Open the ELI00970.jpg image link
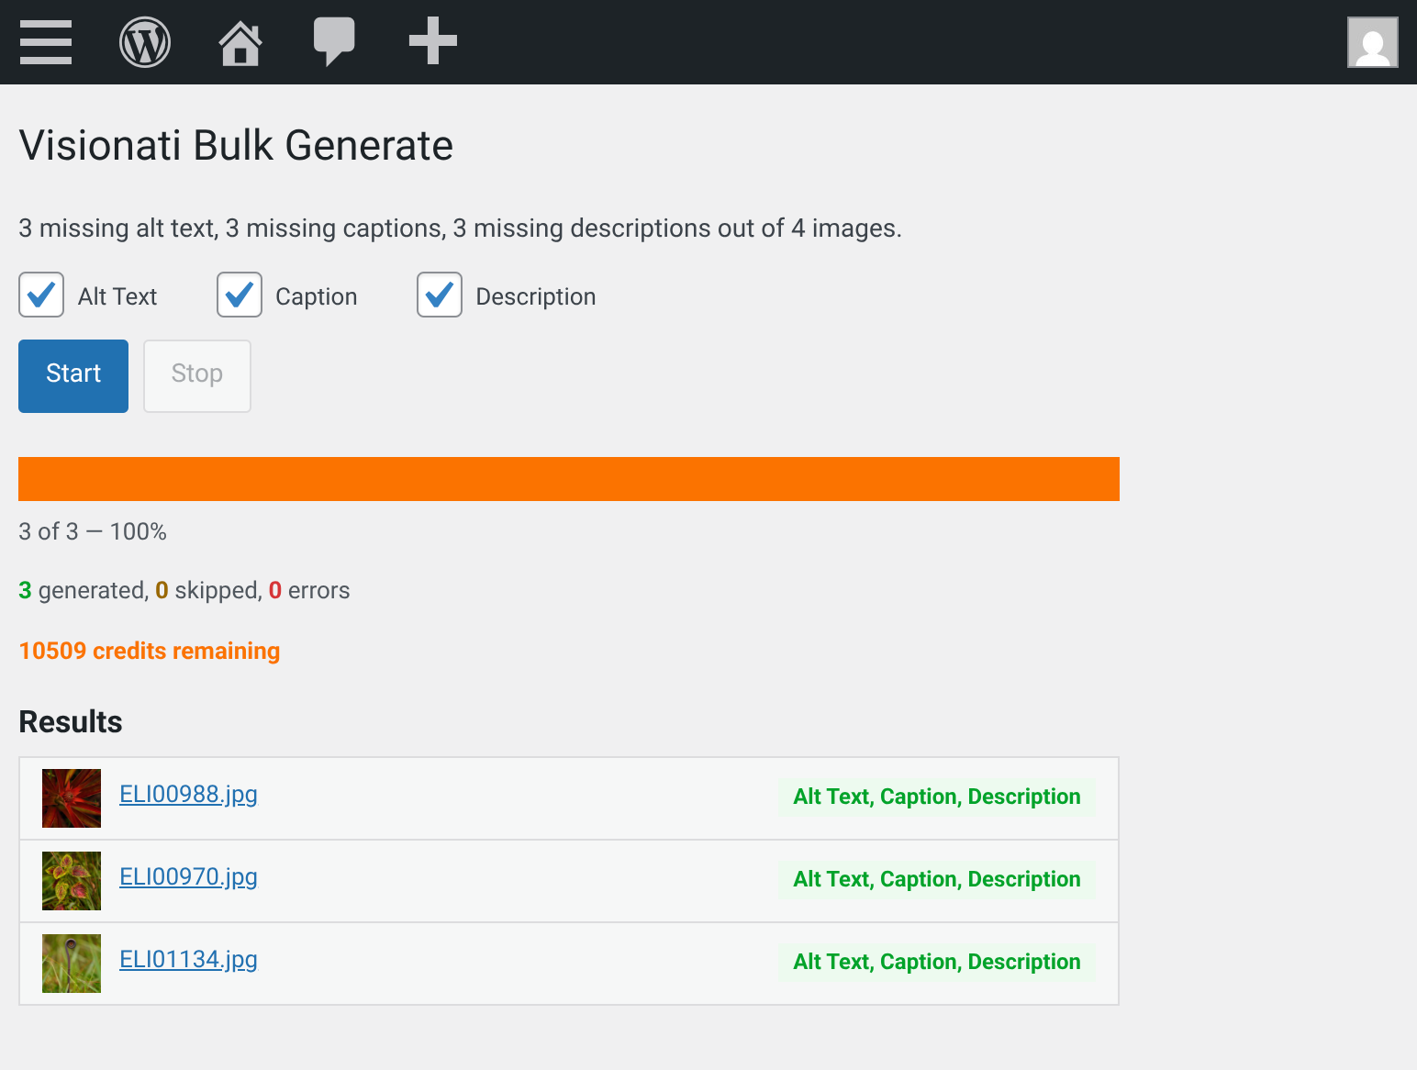Image resolution: width=1417 pixels, height=1070 pixels. (188, 877)
